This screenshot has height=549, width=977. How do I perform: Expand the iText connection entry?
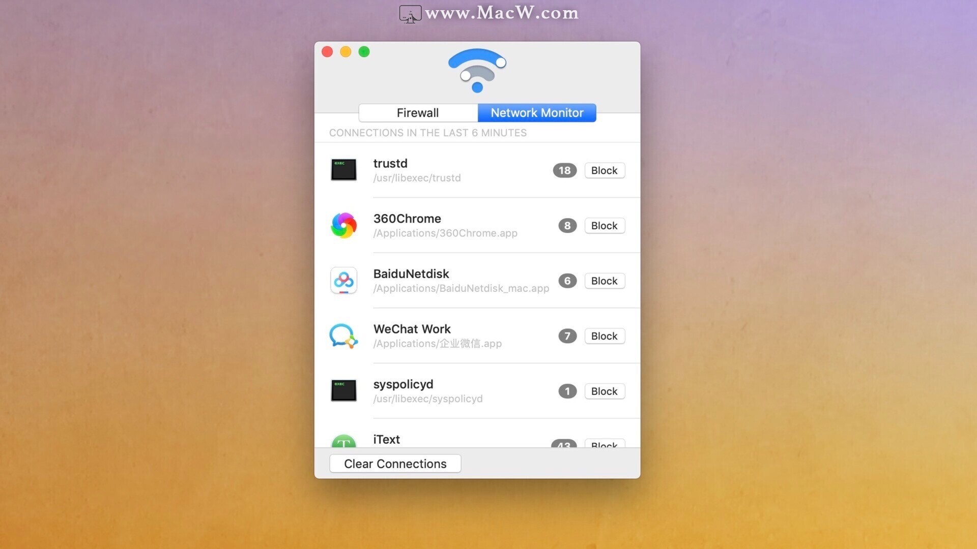point(387,439)
